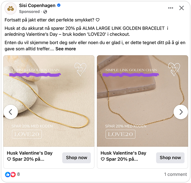The width and height of the screenshot is (191, 183).
Task: Click the blue like reaction icon
Action: pyautogui.click(x=8, y=174)
